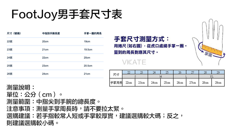This screenshot has height=129, width=233.
Task: Click the blue size "23" cell in the grid
Action: pyautogui.click(x=141, y=72)
